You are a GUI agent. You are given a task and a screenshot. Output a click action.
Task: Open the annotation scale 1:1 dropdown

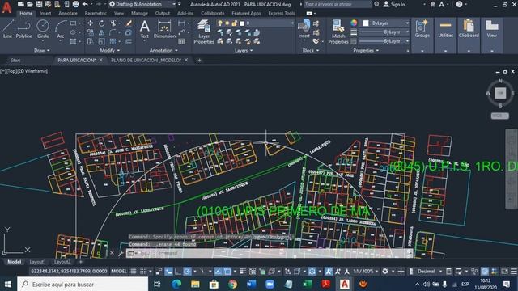(x=365, y=272)
